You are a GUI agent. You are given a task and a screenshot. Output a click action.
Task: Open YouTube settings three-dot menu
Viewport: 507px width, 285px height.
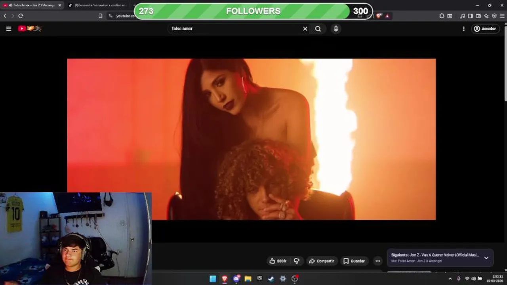[463, 28]
